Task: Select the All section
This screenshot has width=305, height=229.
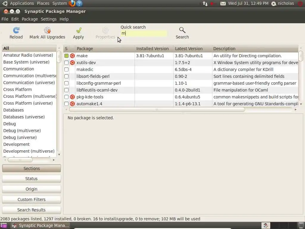Action: coord(29,48)
